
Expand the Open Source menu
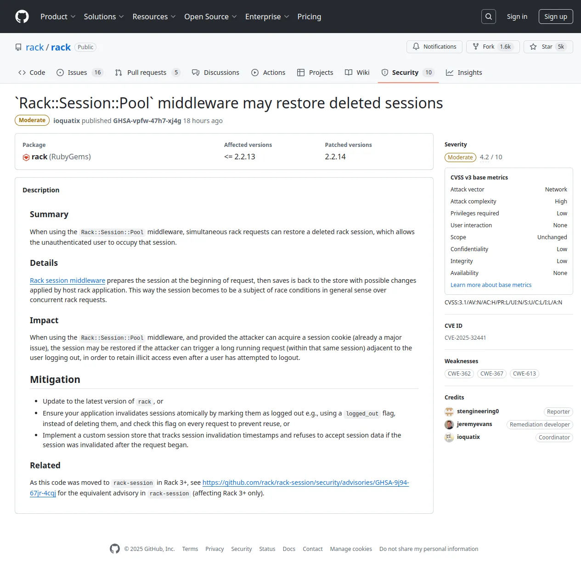pos(211,17)
